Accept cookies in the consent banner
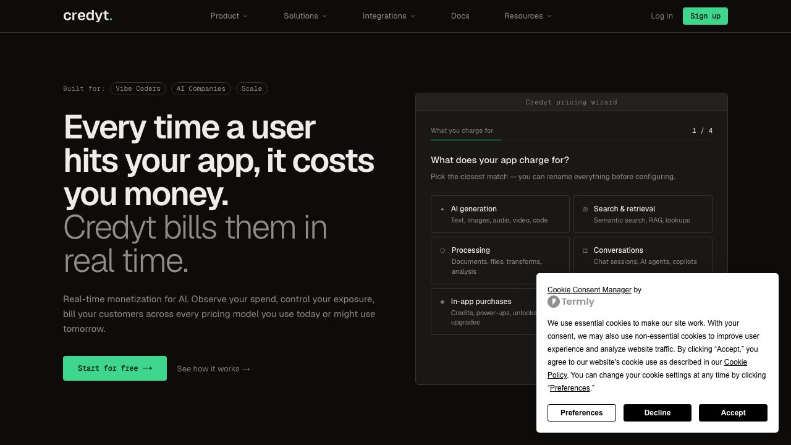 coord(733,413)
